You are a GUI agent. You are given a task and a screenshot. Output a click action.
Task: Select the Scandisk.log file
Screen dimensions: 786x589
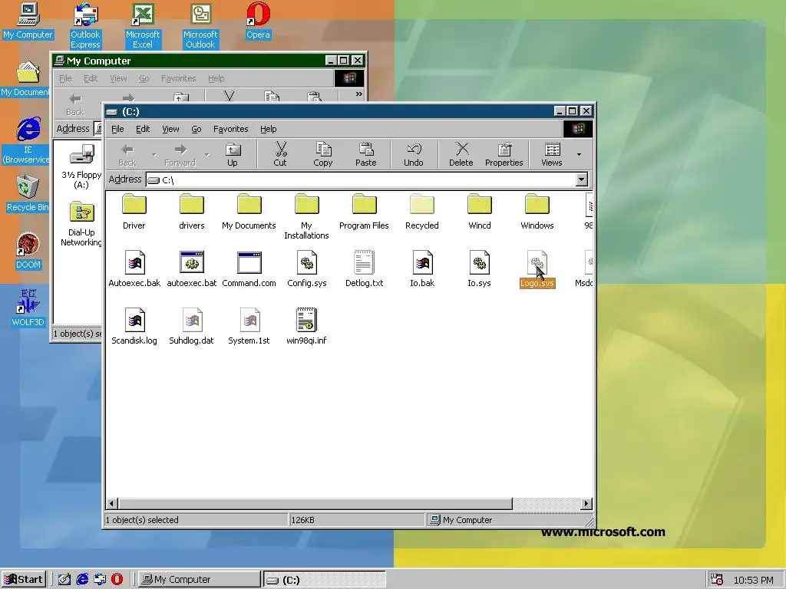pos(134,327)
